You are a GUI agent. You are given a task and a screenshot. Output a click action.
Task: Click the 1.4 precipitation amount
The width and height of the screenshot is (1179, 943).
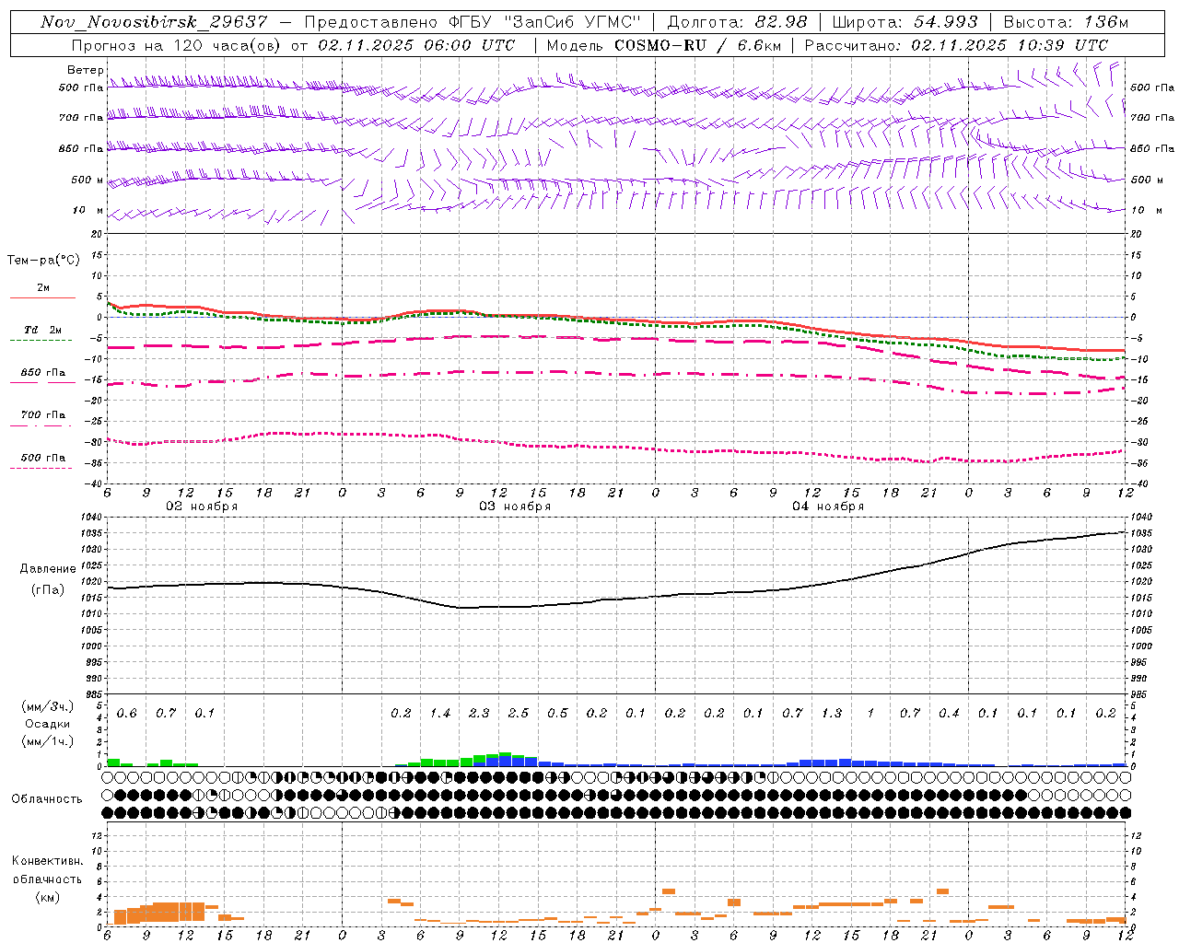click(x=440, y=714)
